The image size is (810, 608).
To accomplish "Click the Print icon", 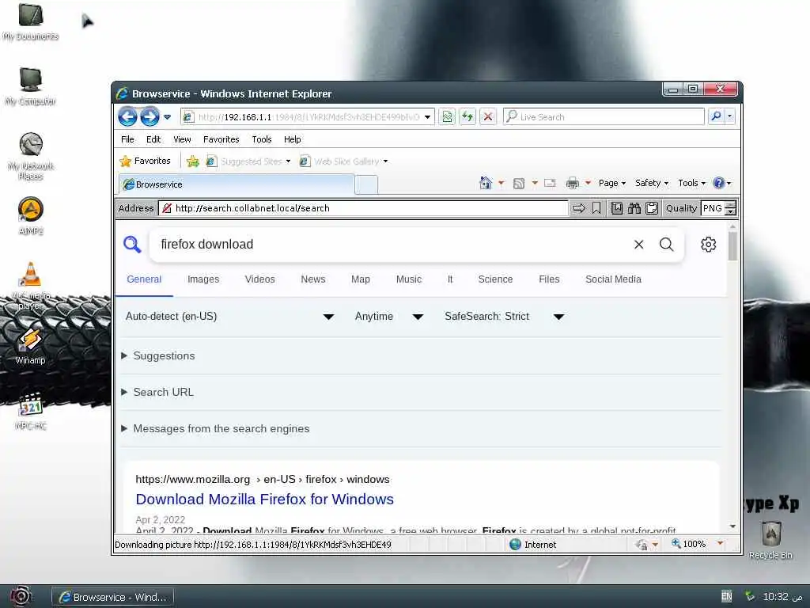I will [573, 183].
